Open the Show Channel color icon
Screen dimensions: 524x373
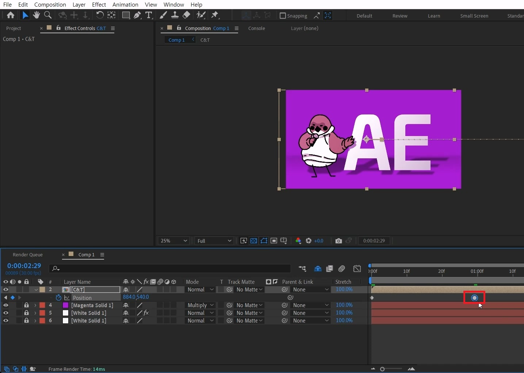[298, 241]
